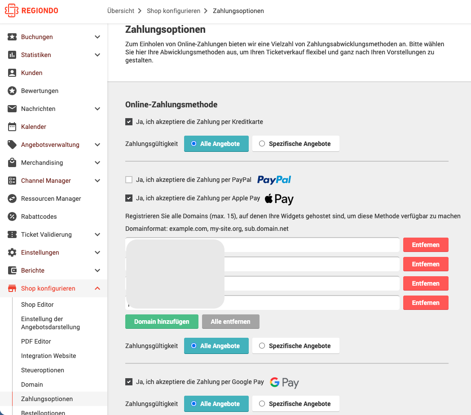The width and height of the screenshot is (471, 415).
Task: Open the Steueroptionen submenu entry
Action: (43, 370)
